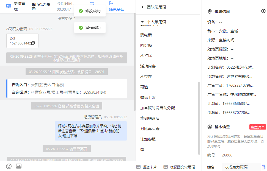Click the monitor device icon beside 安徽宣城
Image resolution: width=267 pixels, height=171 pixels.
(x=9, y=7)
